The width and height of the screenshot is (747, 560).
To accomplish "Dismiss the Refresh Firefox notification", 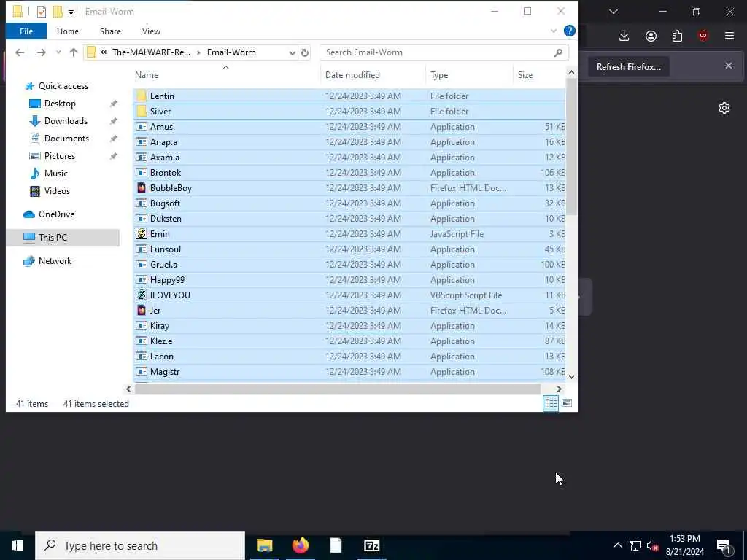I will (x=729, y=66).
